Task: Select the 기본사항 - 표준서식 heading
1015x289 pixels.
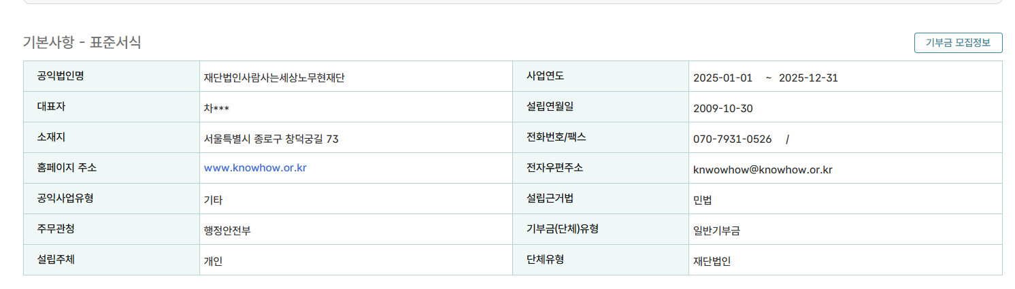Action: pyautogui.click(x=82, y=42)
